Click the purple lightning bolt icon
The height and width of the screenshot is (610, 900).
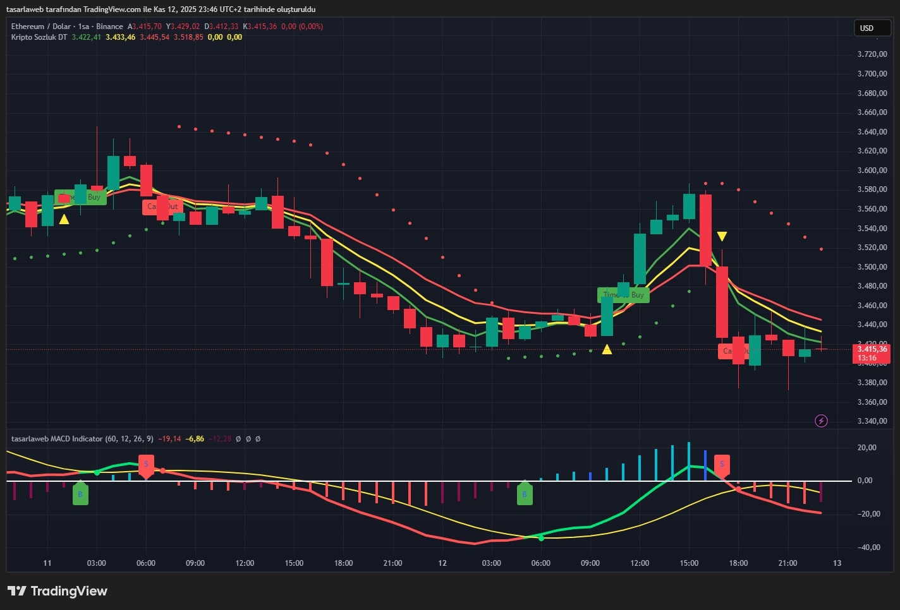[x=821, y=421]
